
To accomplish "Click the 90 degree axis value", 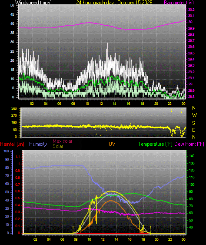I will [x=15, y=130].
